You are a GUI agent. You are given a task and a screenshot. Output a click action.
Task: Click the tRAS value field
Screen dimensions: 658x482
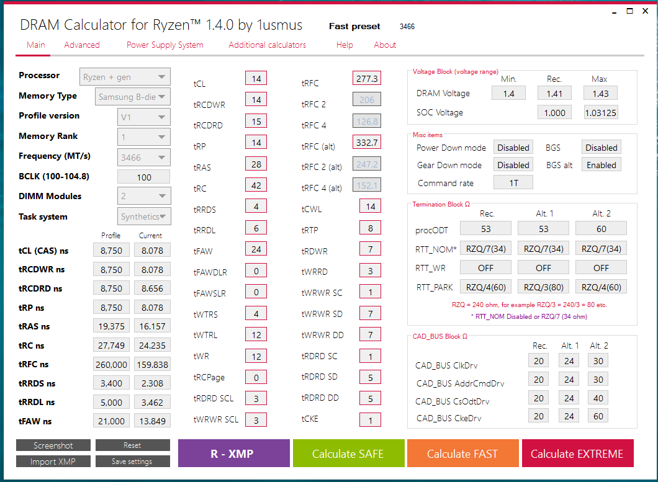point(256,164)
